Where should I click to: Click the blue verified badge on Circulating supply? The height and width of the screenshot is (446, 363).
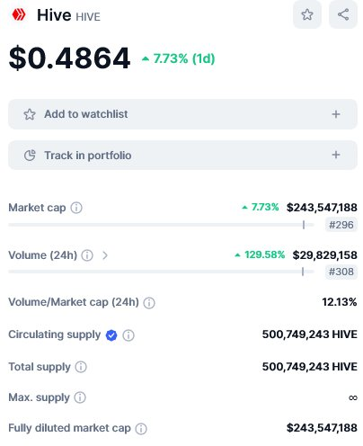111,335
